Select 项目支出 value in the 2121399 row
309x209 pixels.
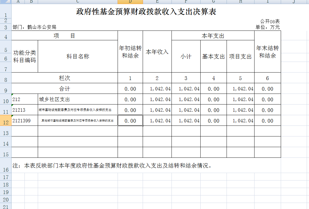240,120
